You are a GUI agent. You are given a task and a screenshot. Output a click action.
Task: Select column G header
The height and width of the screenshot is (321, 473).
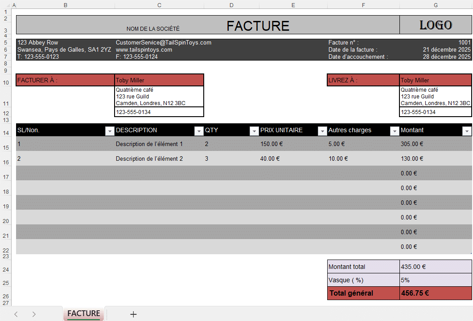point(436,5)
